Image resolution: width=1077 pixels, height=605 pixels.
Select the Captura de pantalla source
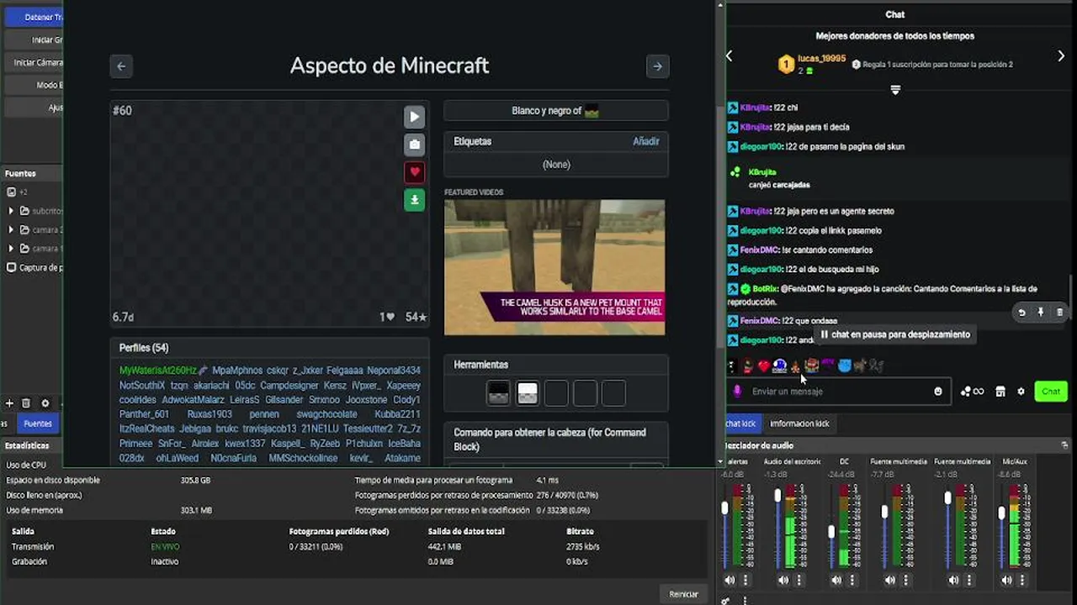tap(34, 267)
